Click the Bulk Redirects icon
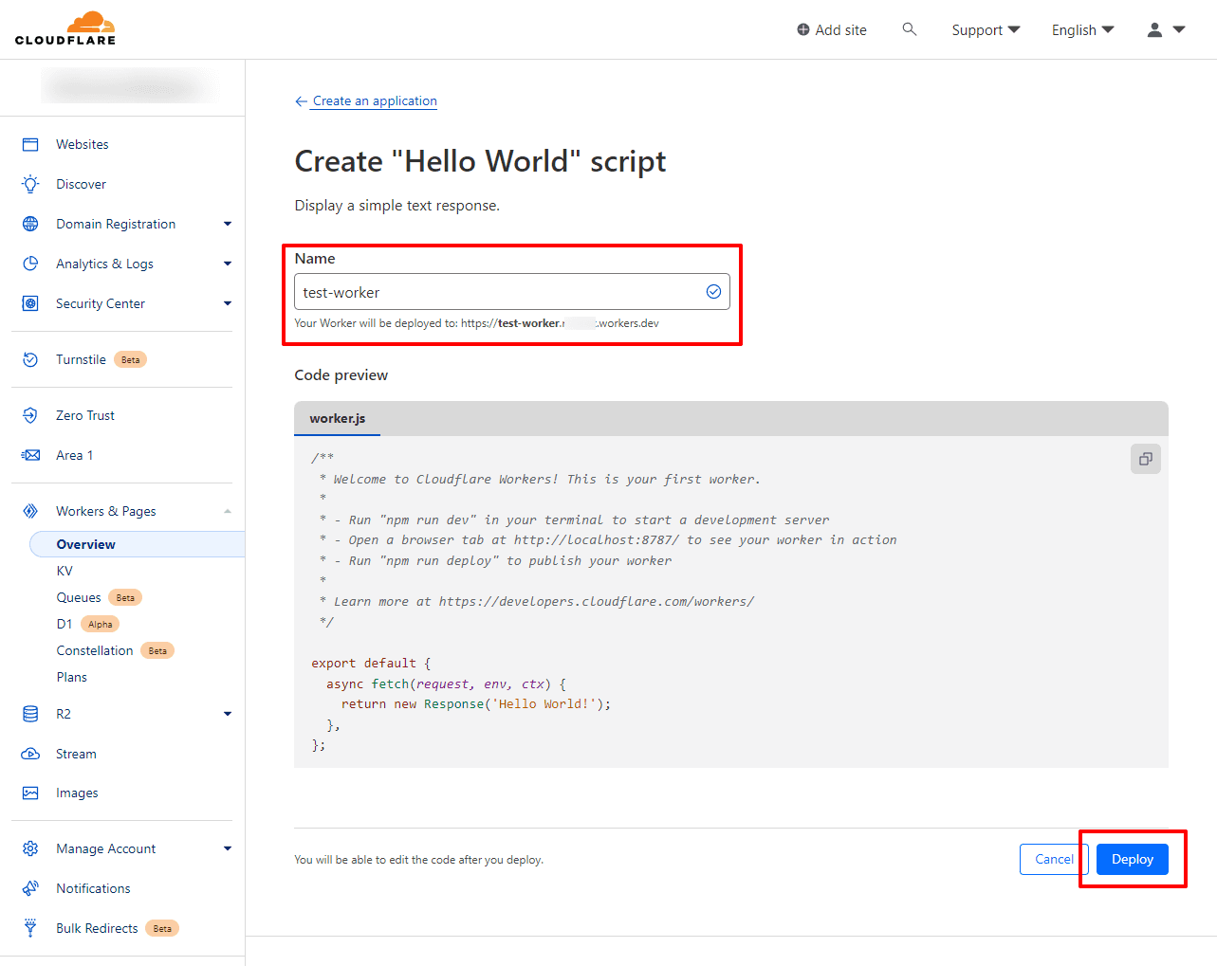 tap(30, 928)
